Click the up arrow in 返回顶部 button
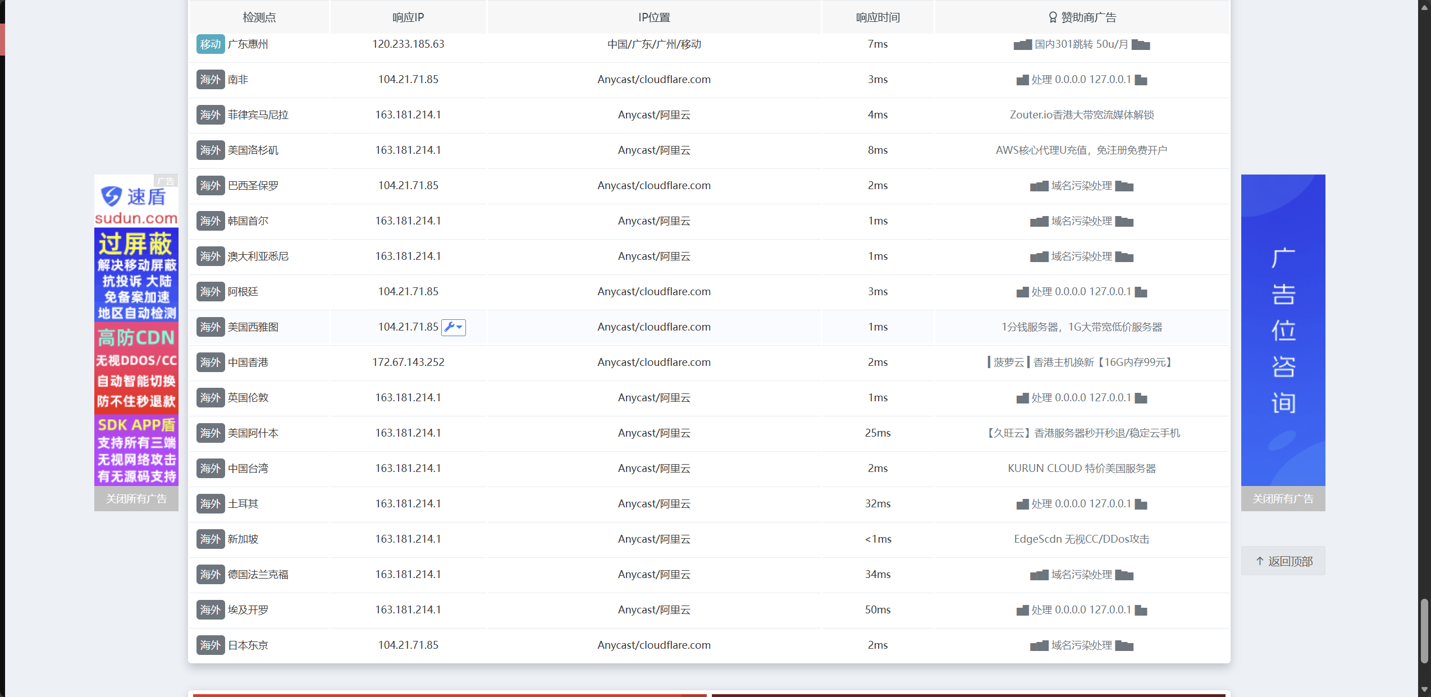 click(x=1260, y=561)
